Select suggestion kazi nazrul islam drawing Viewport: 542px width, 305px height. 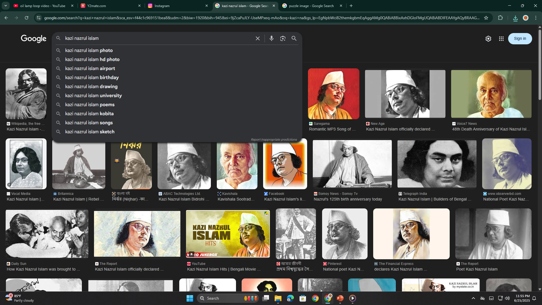click(x=177, y=86)
